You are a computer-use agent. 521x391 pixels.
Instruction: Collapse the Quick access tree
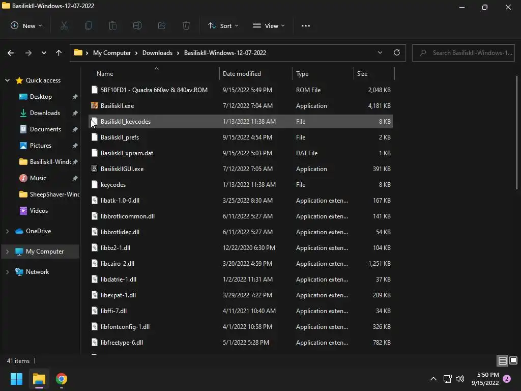[7, 80]
